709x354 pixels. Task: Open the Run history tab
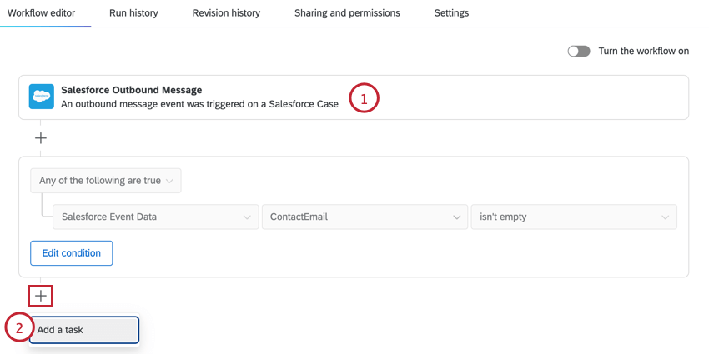click(x=133, y=13)
